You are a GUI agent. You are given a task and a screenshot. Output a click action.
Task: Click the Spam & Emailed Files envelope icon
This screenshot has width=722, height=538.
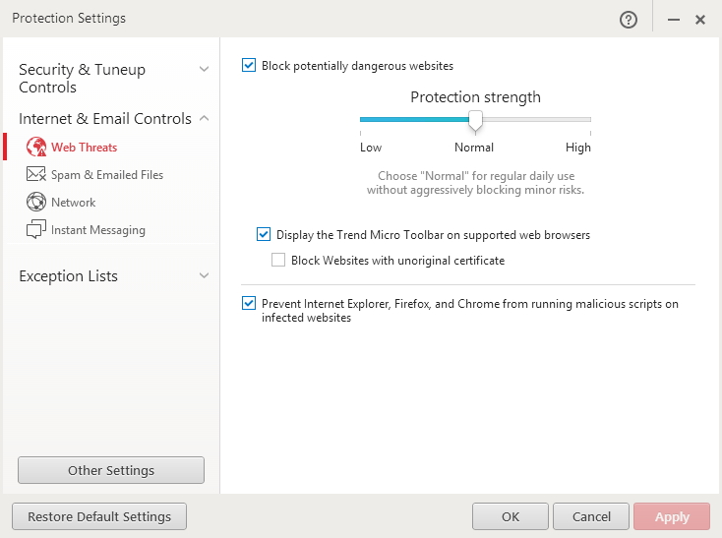36,175
